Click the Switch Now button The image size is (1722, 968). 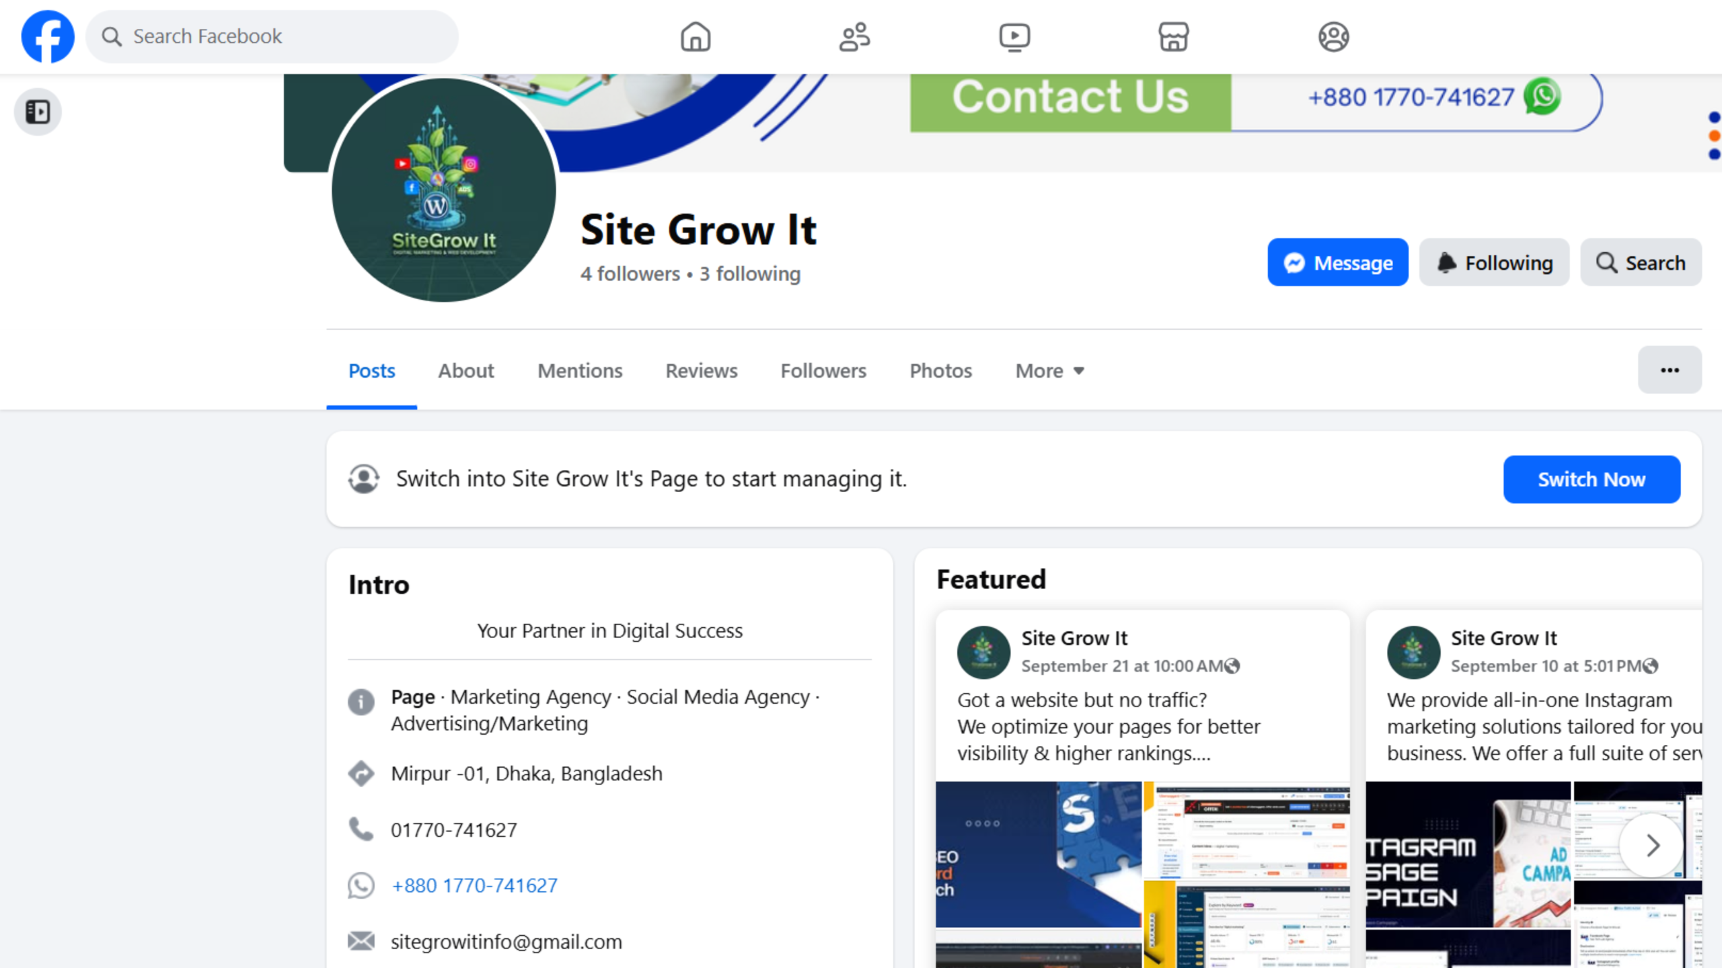[x=1592, y=479]
